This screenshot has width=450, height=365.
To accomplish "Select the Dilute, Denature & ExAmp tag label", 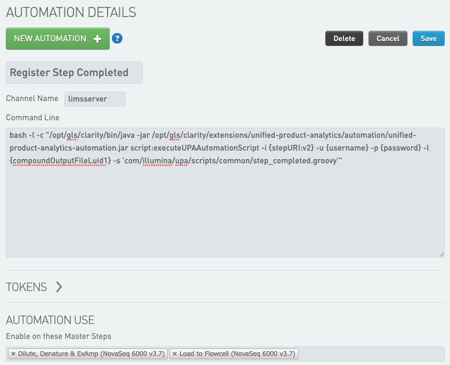I will pos(92,354).
